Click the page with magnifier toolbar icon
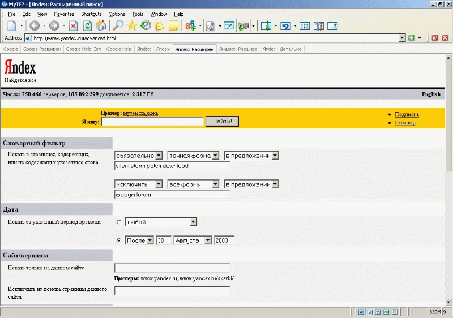 pos(210,26)
